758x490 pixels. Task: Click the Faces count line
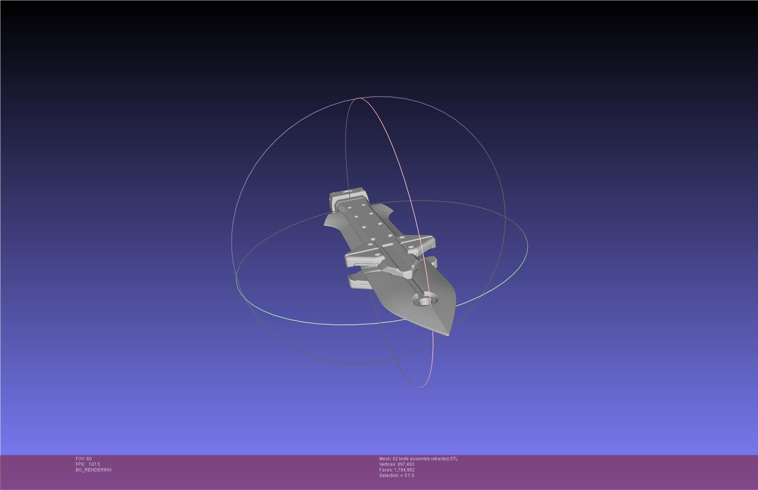[396, 470]
